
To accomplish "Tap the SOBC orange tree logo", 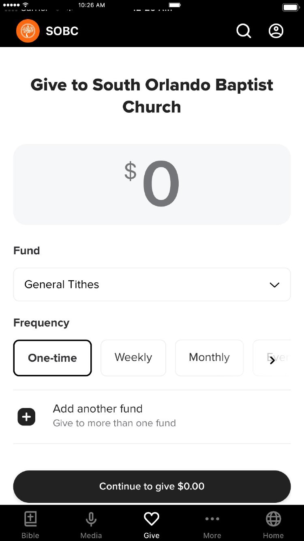I will [x=28, y=31].
